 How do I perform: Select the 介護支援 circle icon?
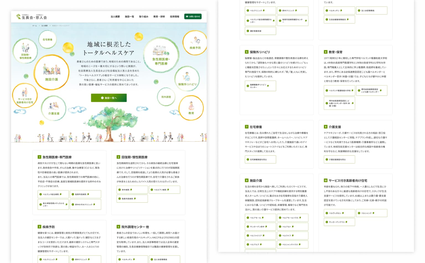click(54, 108)
